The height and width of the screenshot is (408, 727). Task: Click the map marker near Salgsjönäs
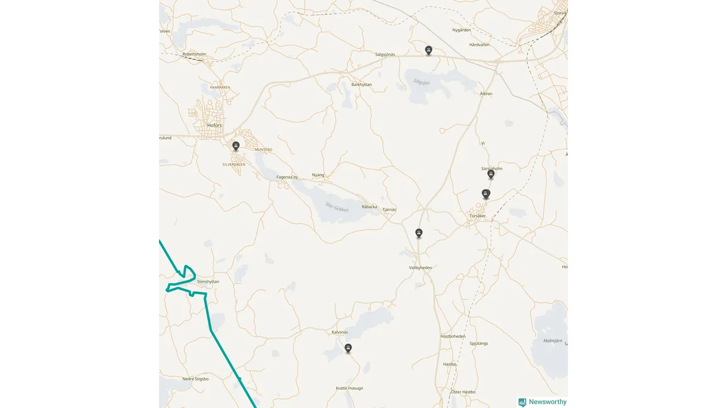tap(429, 50)
